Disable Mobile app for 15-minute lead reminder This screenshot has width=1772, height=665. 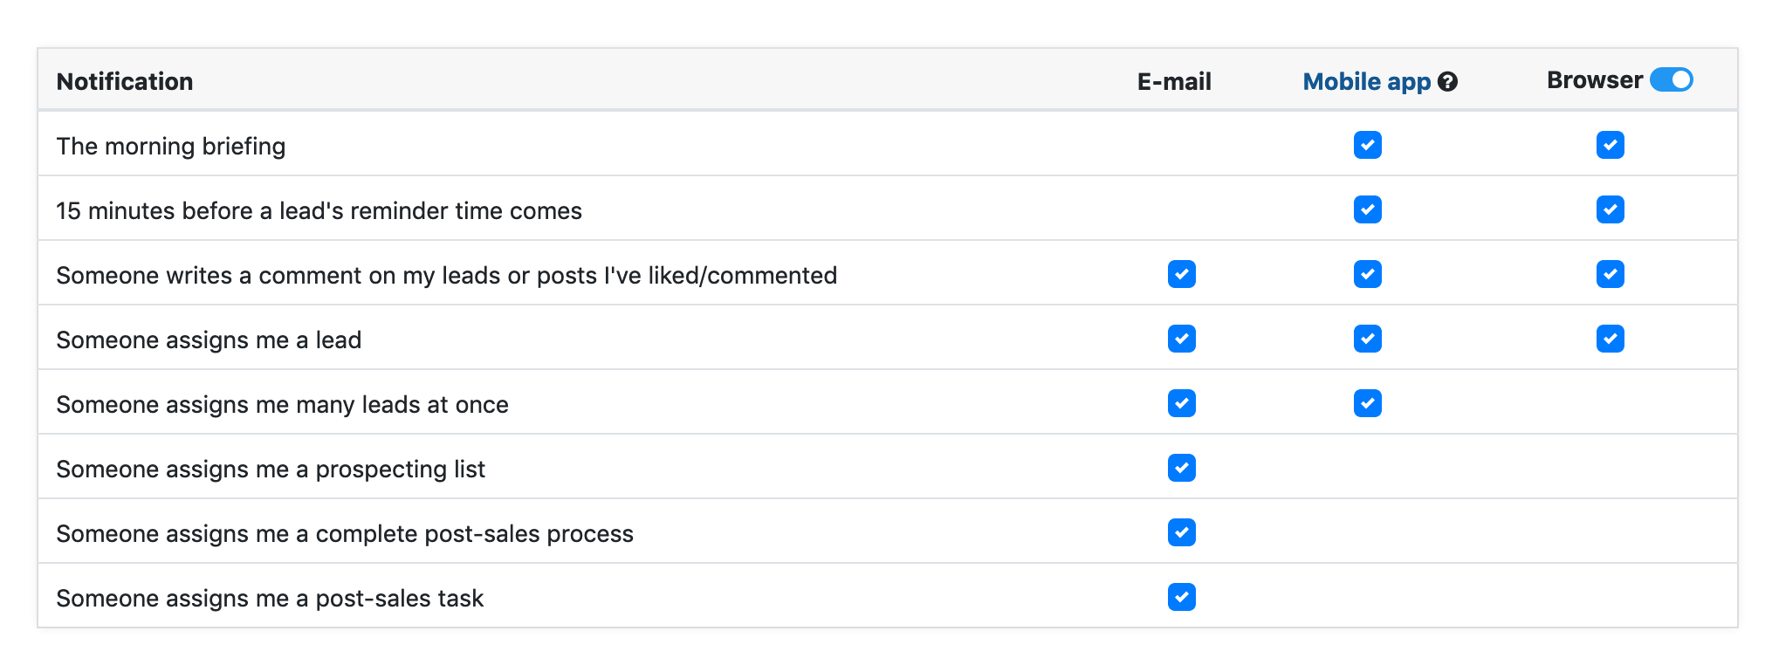pos(1367,209)
